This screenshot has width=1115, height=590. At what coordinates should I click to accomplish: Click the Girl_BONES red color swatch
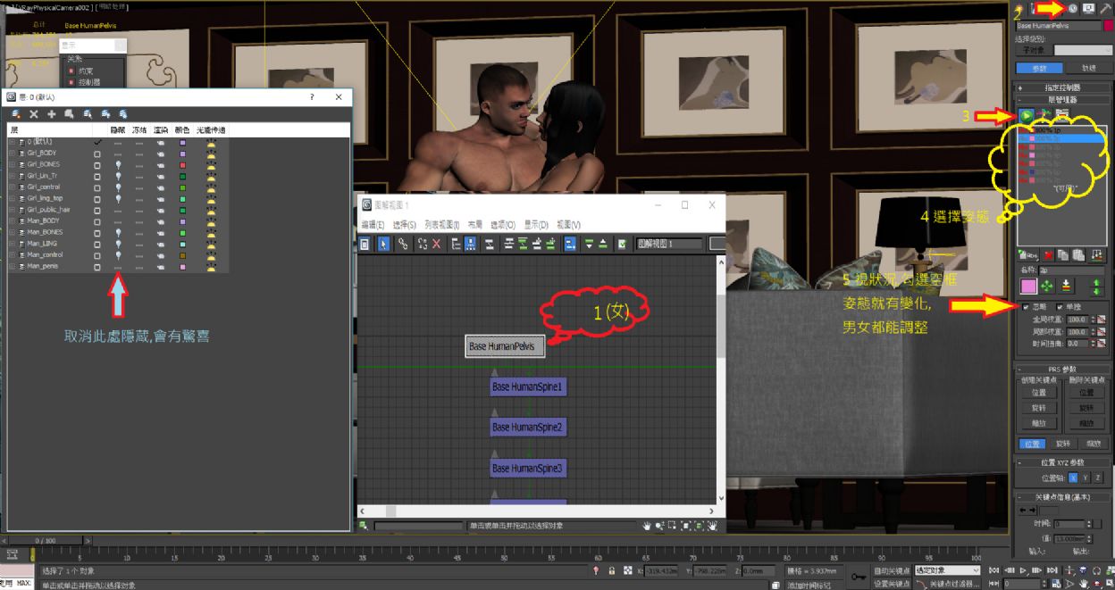coord(182,164)
